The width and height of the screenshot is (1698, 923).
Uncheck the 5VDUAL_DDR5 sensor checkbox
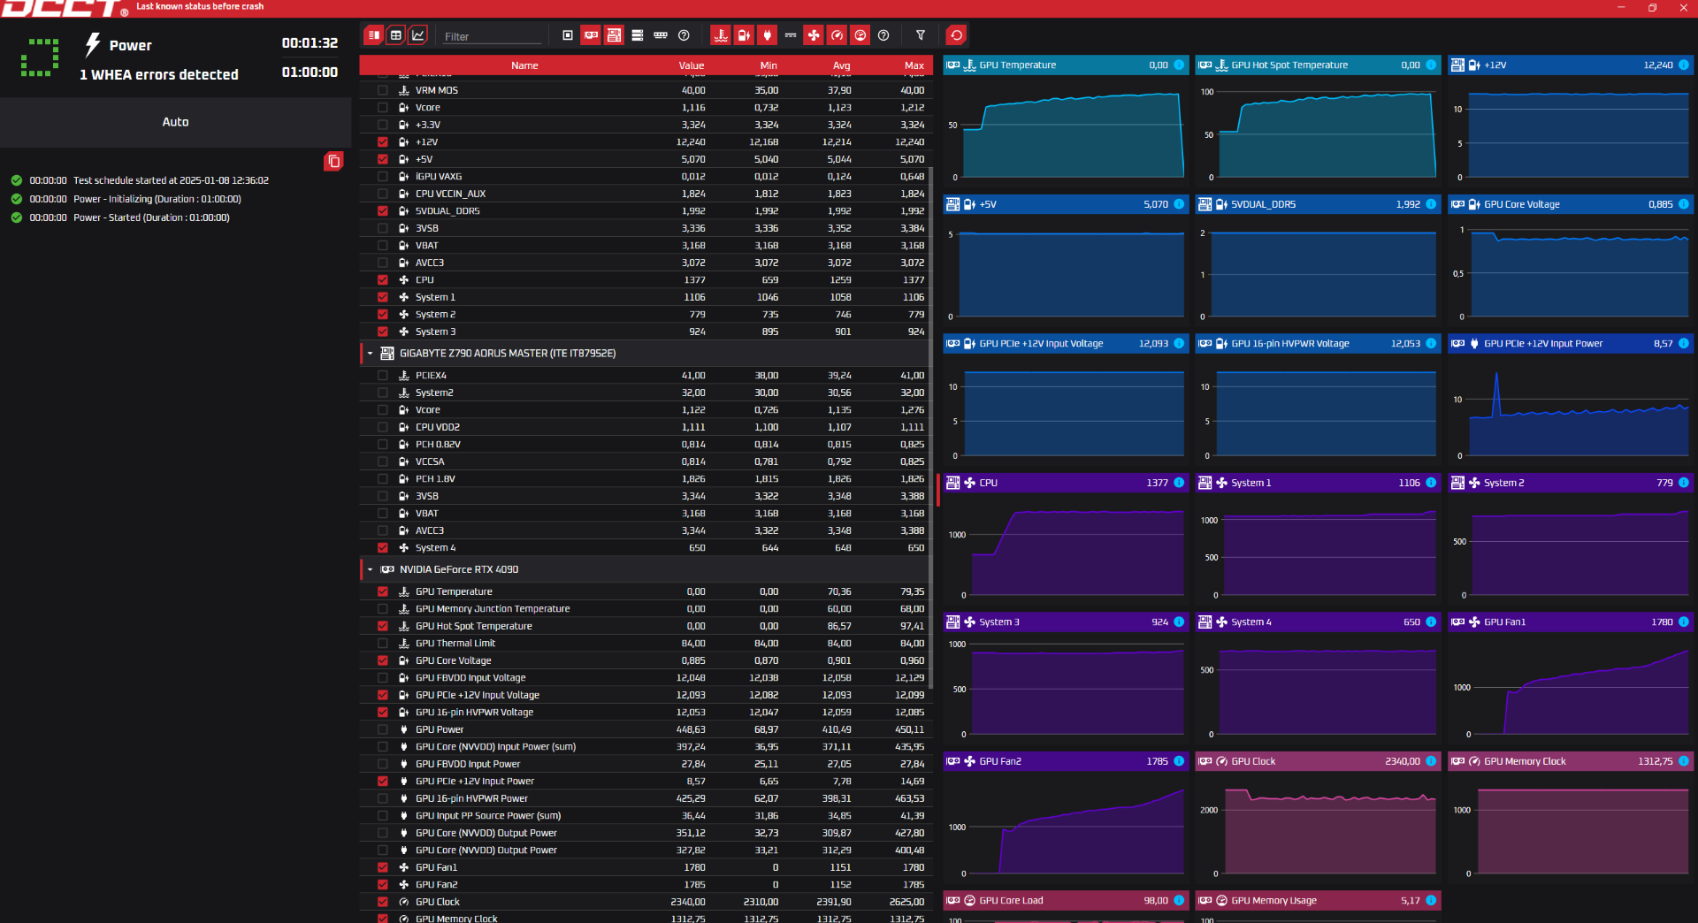point(383,211)
